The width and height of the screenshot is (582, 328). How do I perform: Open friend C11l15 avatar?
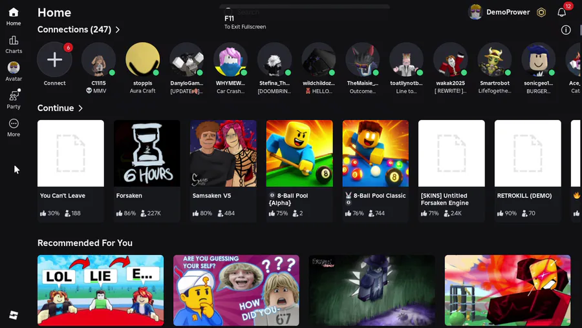[x=98, y=59]
